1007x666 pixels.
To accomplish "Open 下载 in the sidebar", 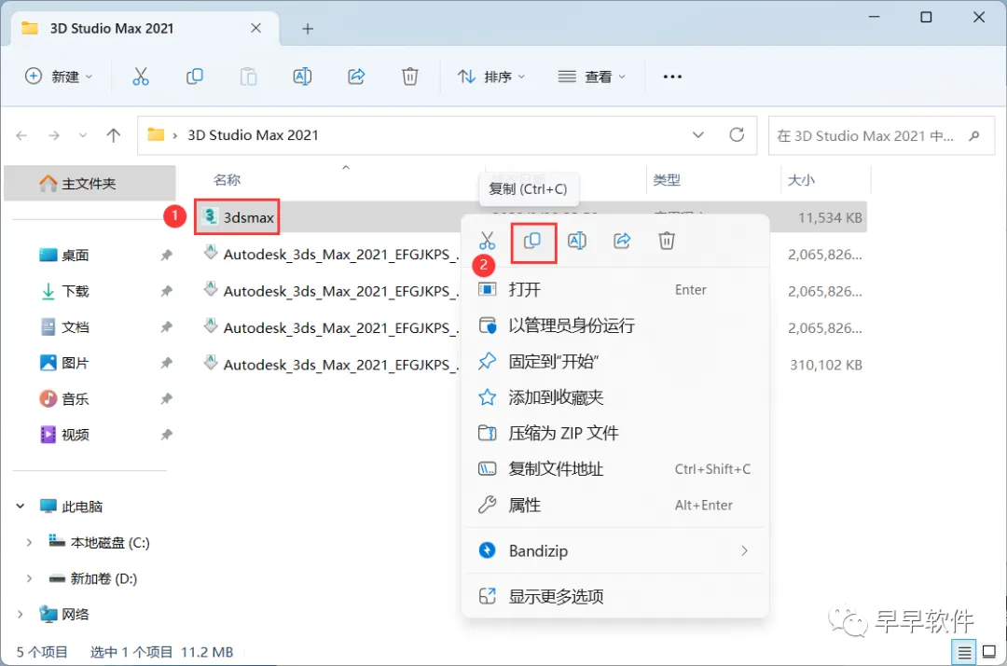I will pyautogui.click(x=76, y=292).
